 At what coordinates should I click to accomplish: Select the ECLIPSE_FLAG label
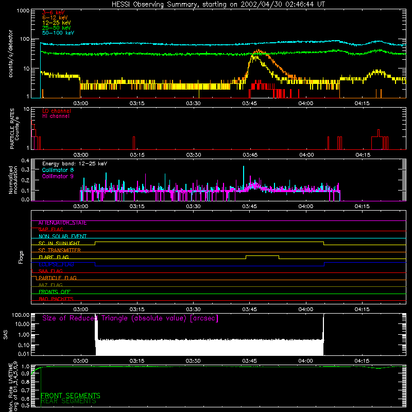(56, 264)
